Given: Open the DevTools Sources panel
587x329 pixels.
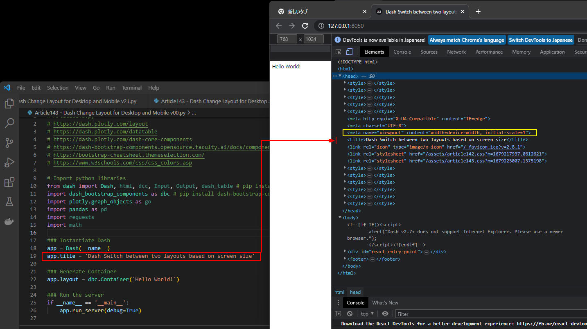Looking at the screenshot, I should click(x=429, y=52).
